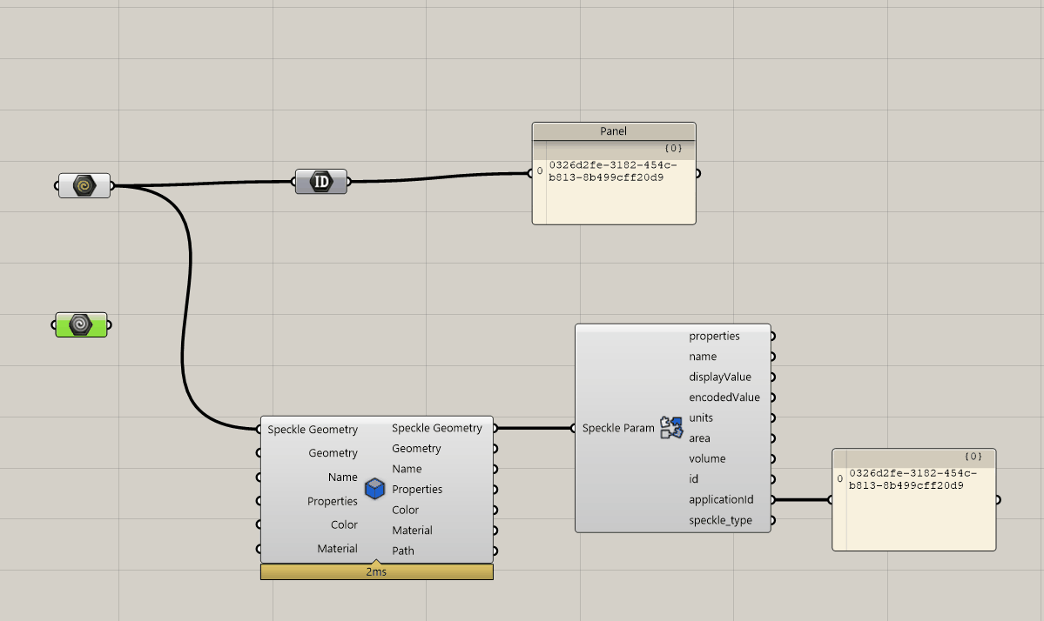Click the output grip of the top Panel
The width and height of the screenshot is (1044, 621).
[697, 174]
